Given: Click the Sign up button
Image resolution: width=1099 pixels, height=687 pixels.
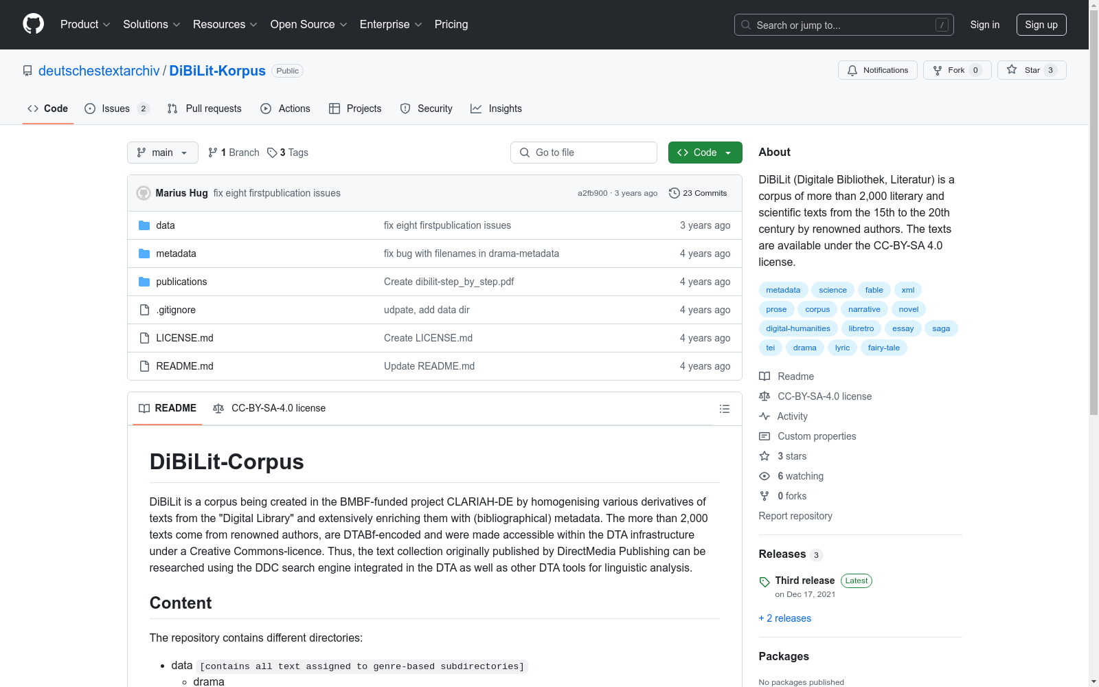Looking at the screenshot, I should coord(1041,25).
